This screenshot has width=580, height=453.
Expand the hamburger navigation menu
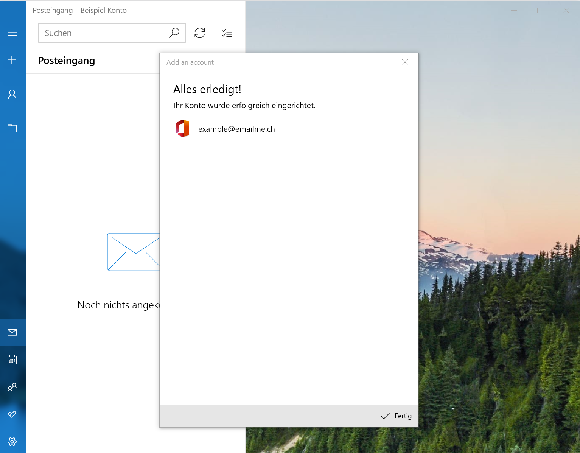pos(12,33)
